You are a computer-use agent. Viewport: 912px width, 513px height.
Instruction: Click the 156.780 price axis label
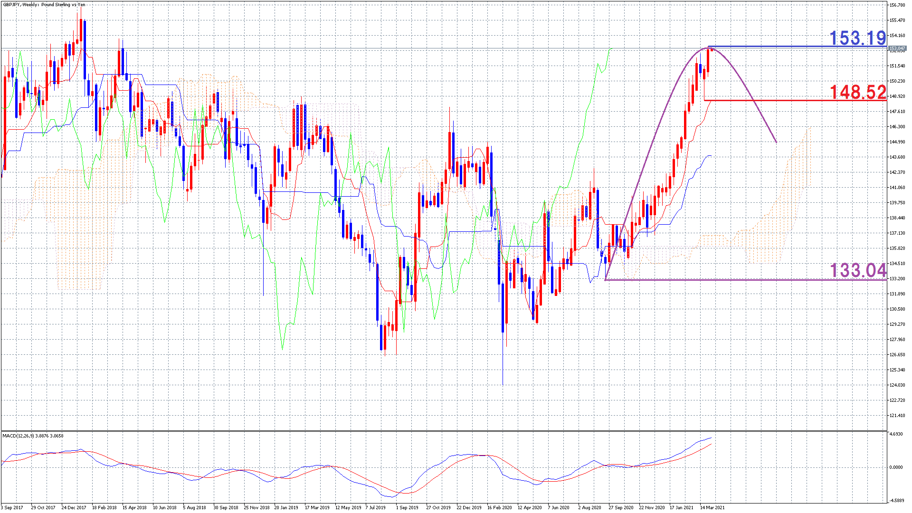pyautogui.click(x=897, y=5)
